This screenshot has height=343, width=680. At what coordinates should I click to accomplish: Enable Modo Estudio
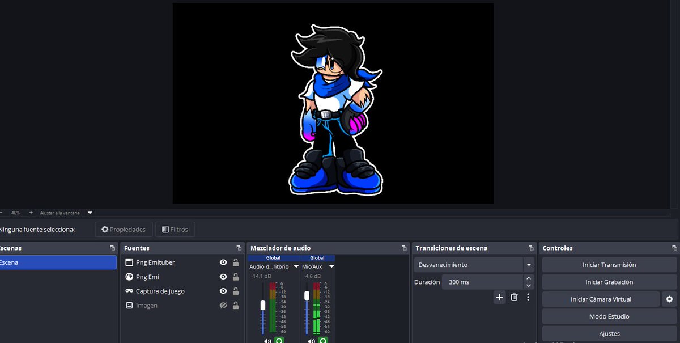click(x=609, y=316)
